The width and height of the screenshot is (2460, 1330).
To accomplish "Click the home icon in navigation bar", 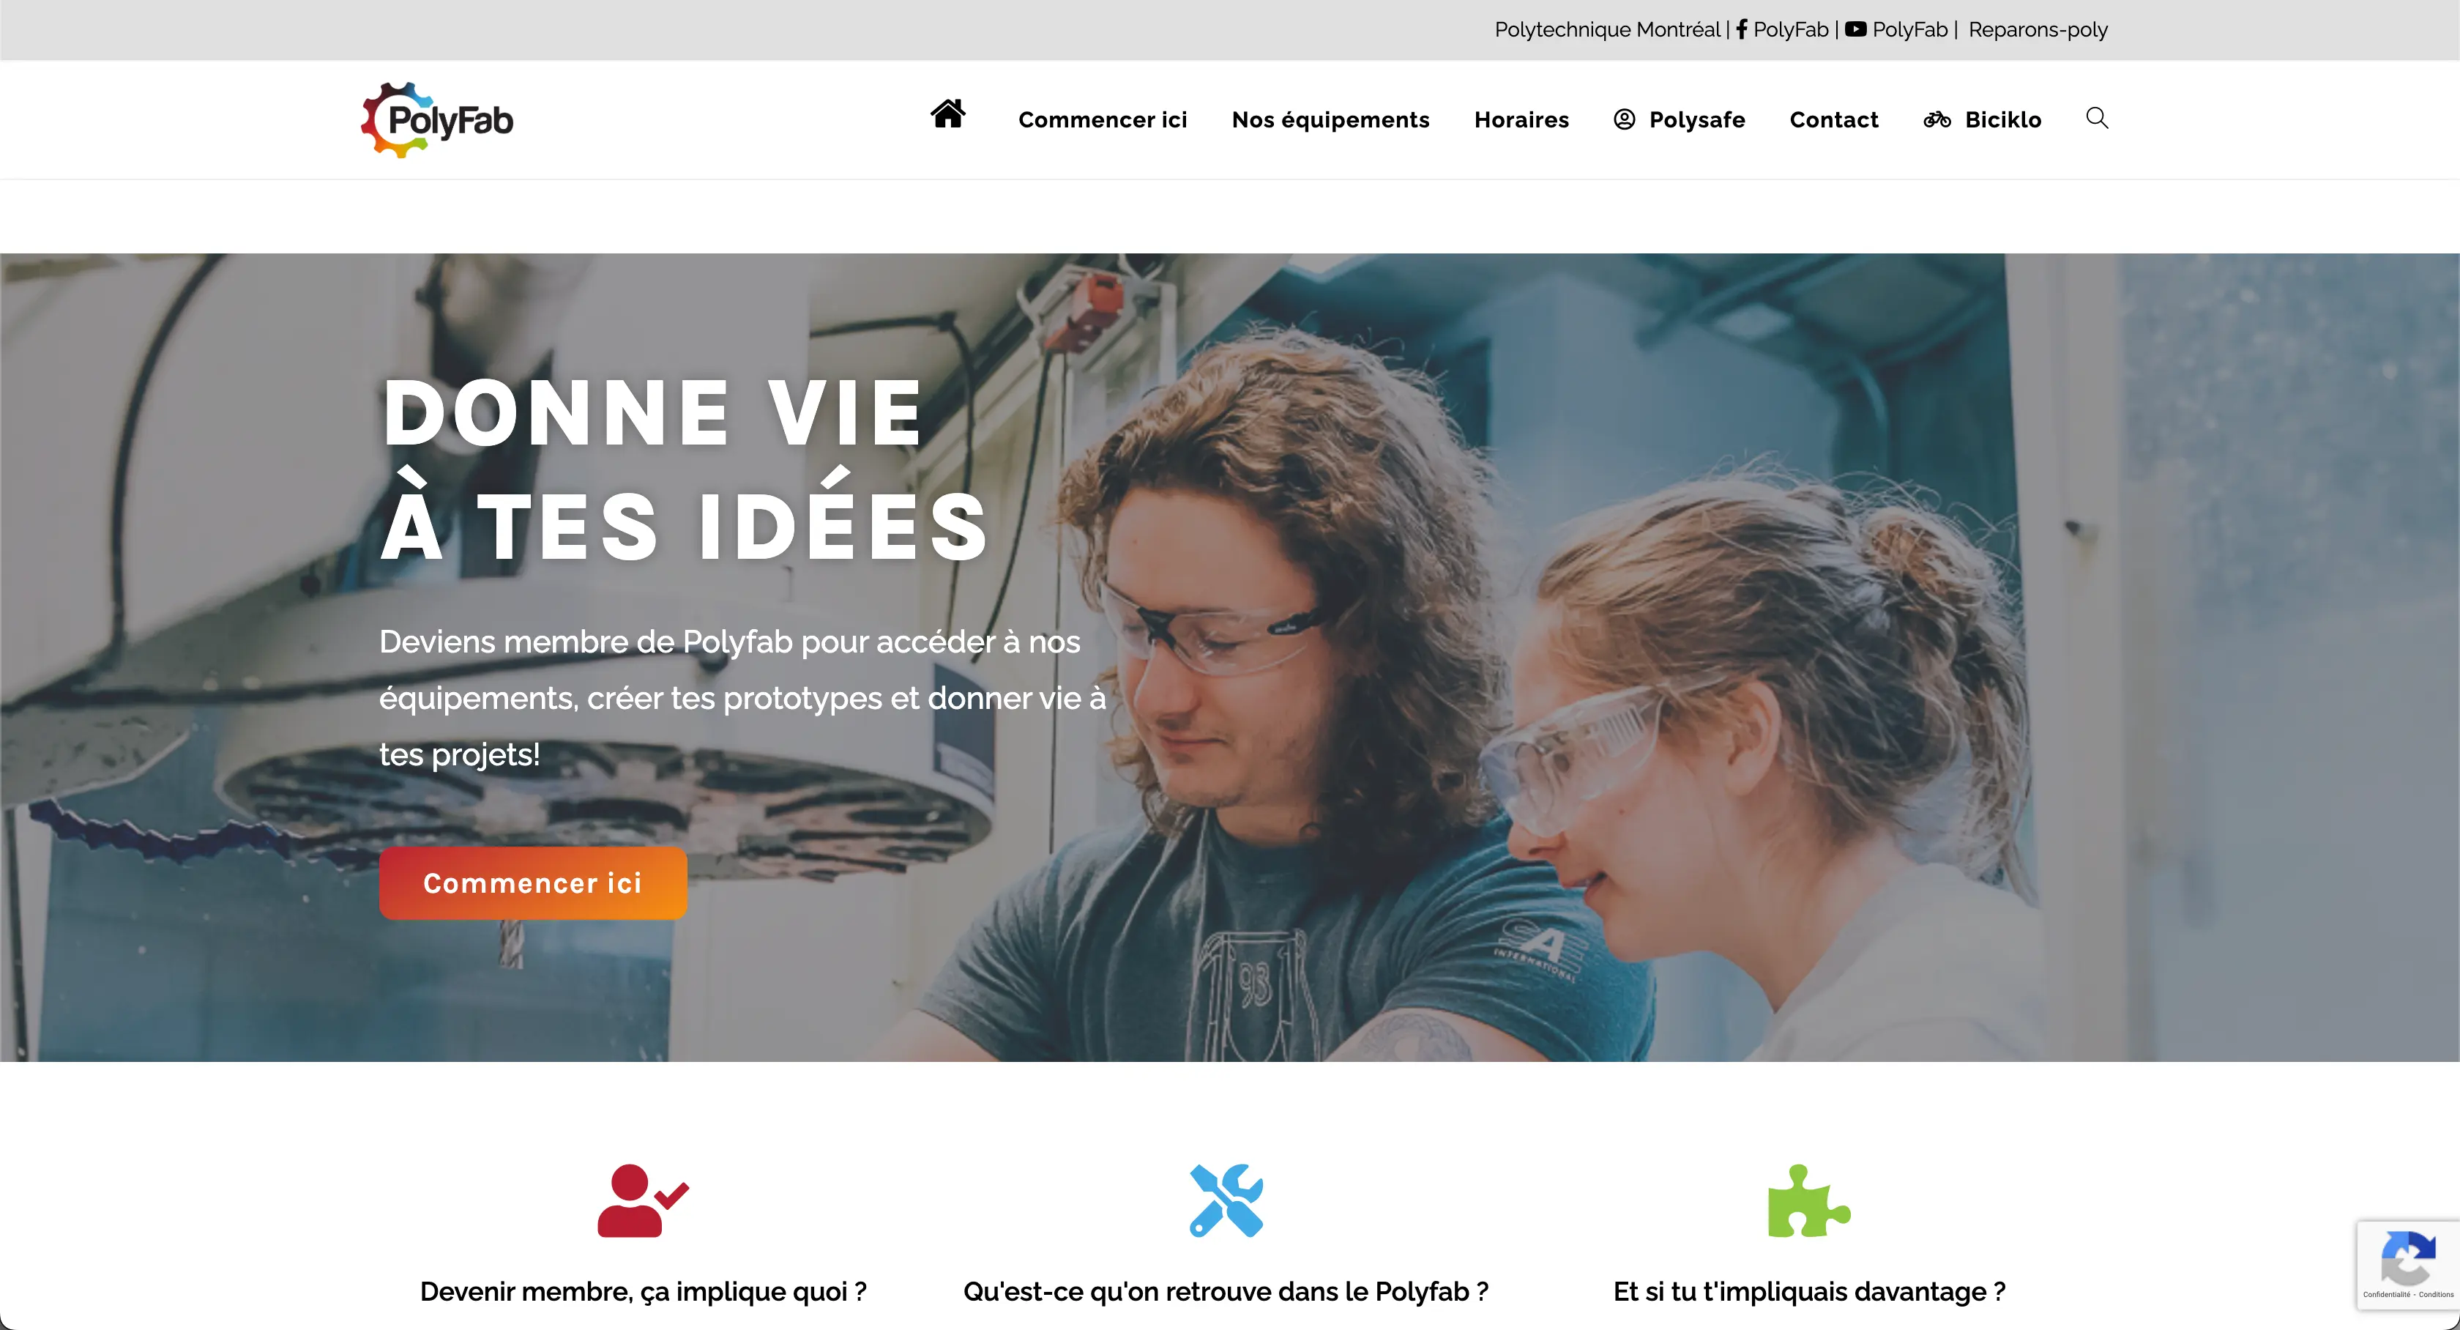I will tap(947, 114).
